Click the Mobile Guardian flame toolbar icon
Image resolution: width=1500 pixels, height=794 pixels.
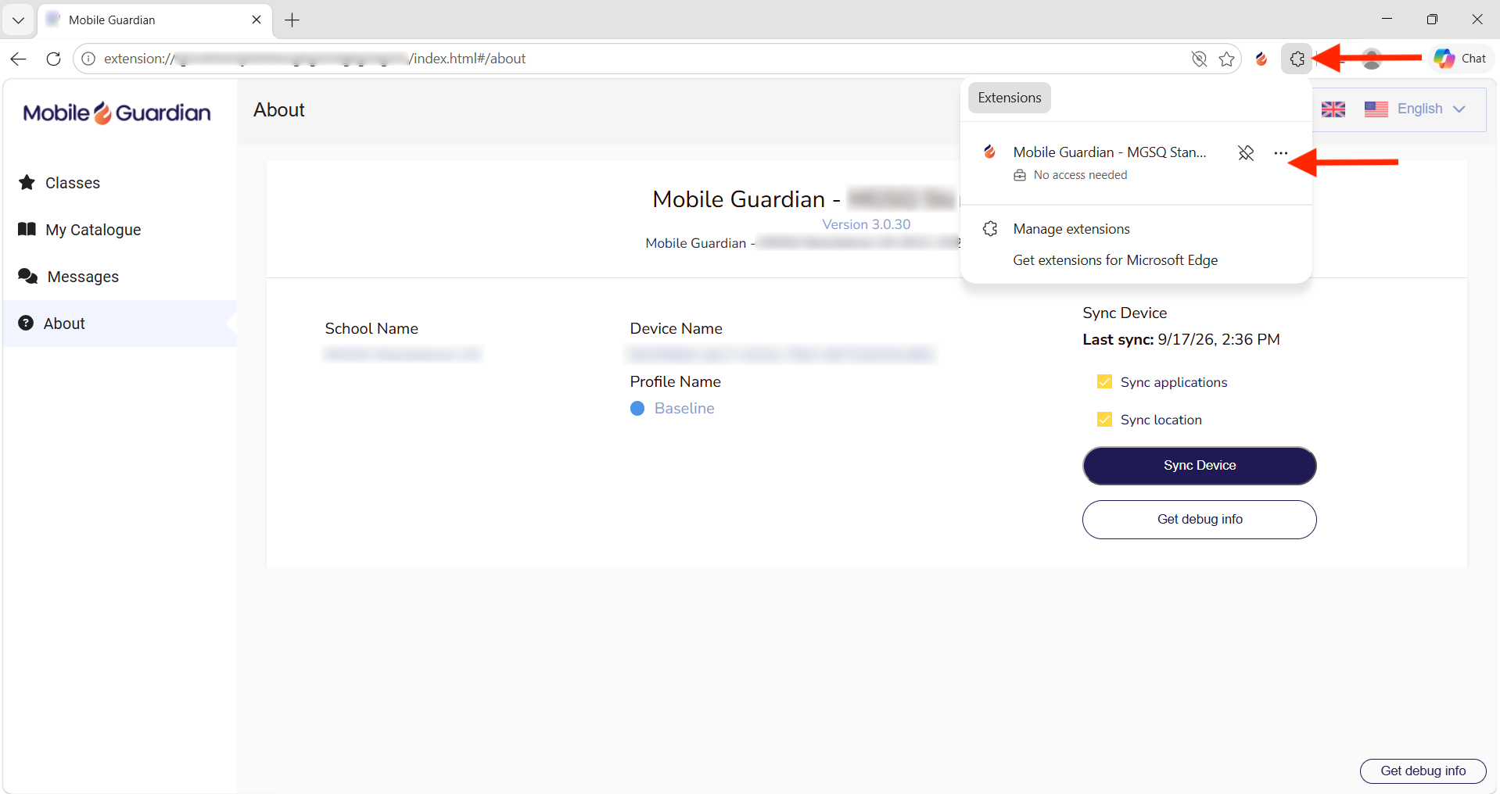[x=1261, y=59]
